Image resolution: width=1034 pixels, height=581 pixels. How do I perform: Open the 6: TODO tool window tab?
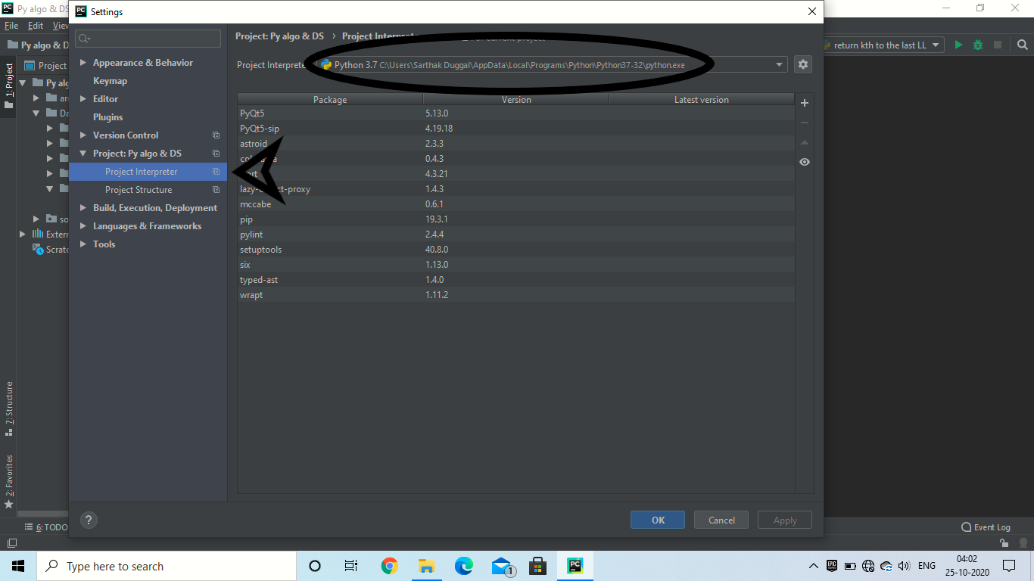[45, 527]
